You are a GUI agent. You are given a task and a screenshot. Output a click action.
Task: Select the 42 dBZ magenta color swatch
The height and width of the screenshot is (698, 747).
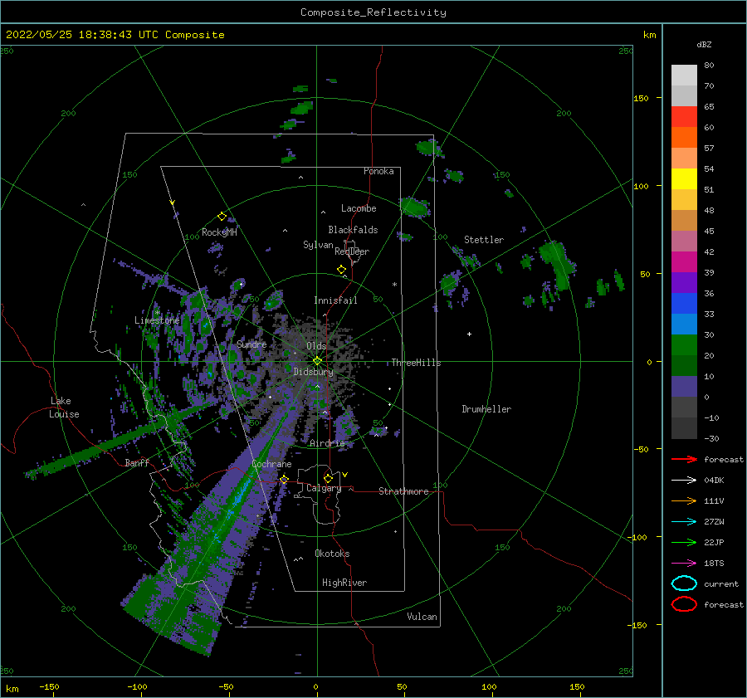point(684,261)
